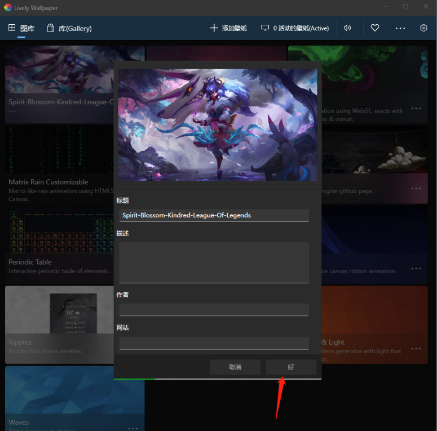The width and height of the screenshot is (437, 431).
Task: Click the green progress bar below dialog
Action: 135,379
